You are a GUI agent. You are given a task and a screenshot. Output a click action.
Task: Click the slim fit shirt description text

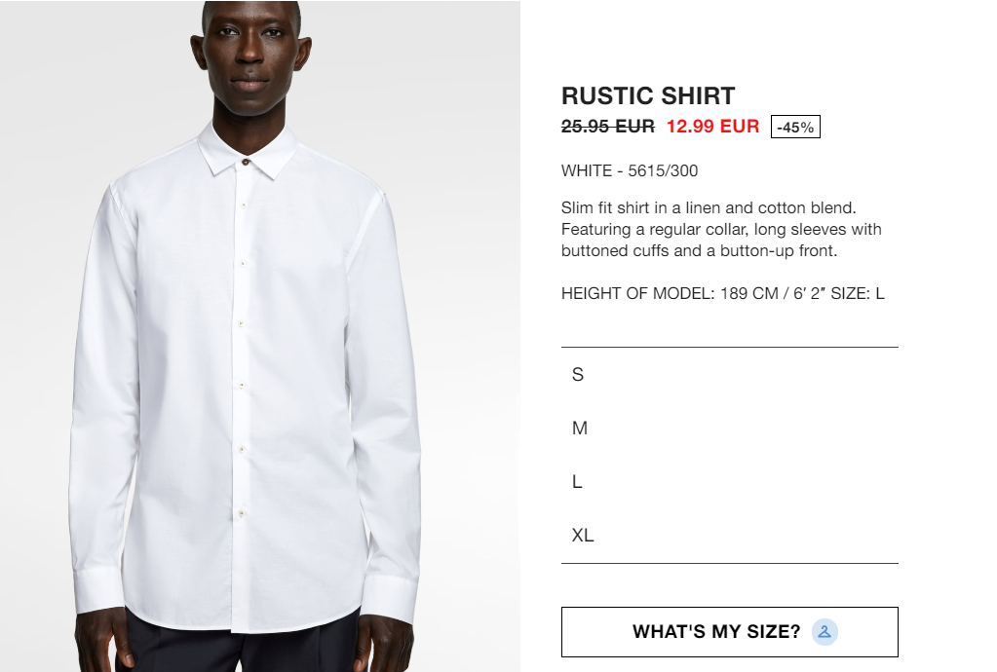[721, 229]
